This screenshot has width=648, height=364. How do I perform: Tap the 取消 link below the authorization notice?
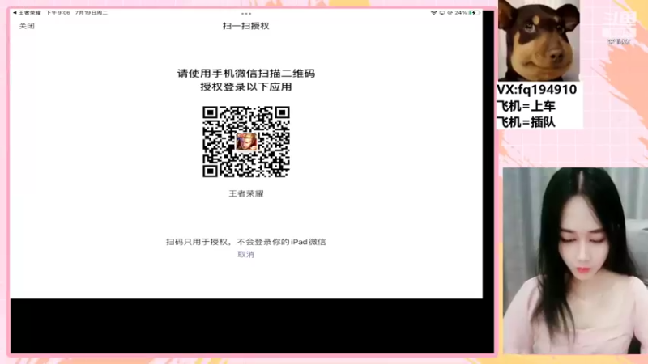click(x=246, y=254)
